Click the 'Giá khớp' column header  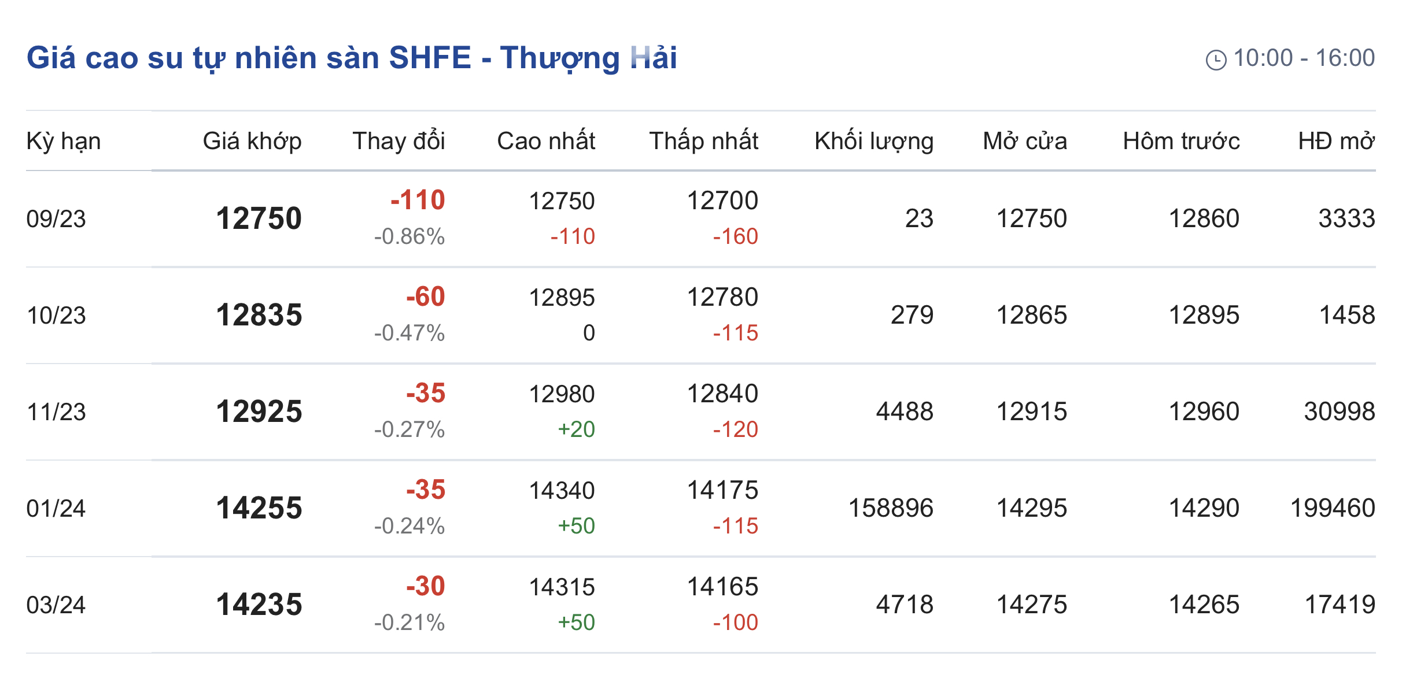point(252,141)
